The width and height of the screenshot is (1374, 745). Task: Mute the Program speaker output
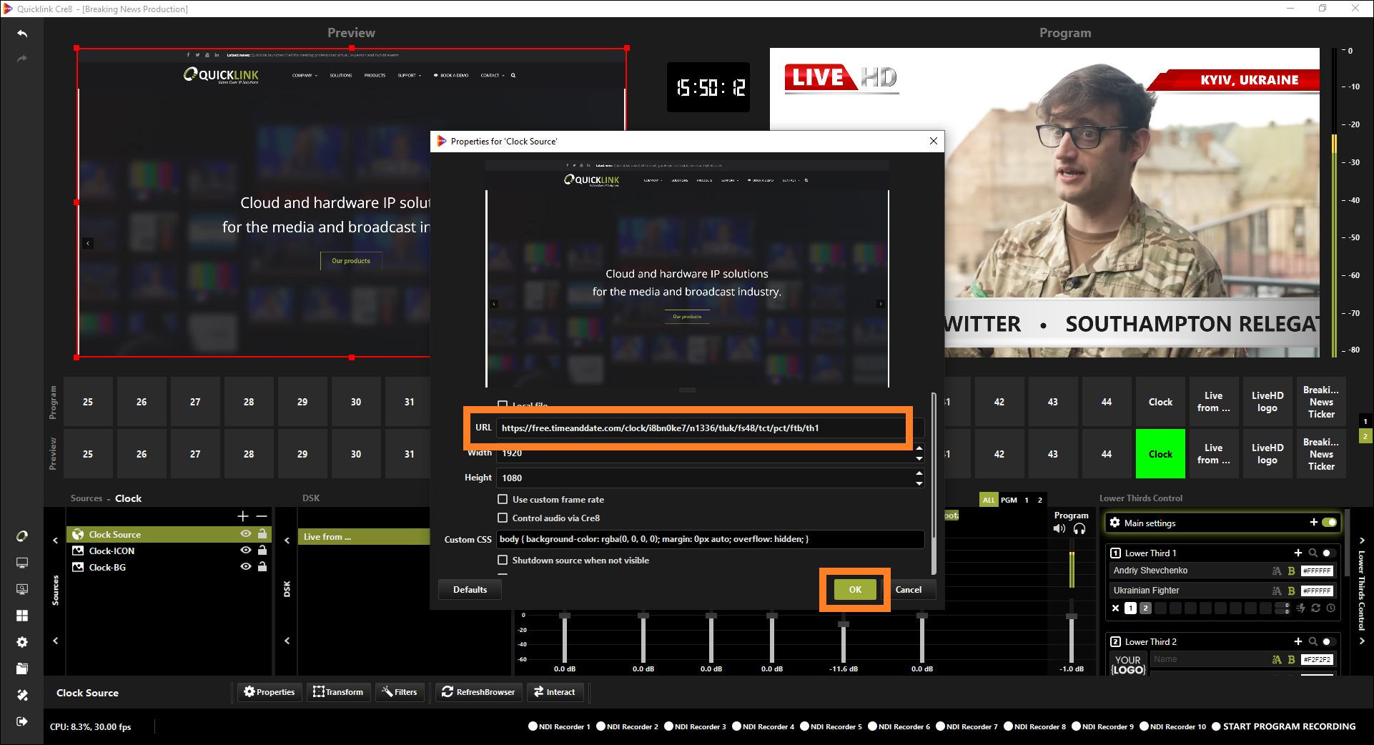pyautogui.click(x=1059, y=529)
